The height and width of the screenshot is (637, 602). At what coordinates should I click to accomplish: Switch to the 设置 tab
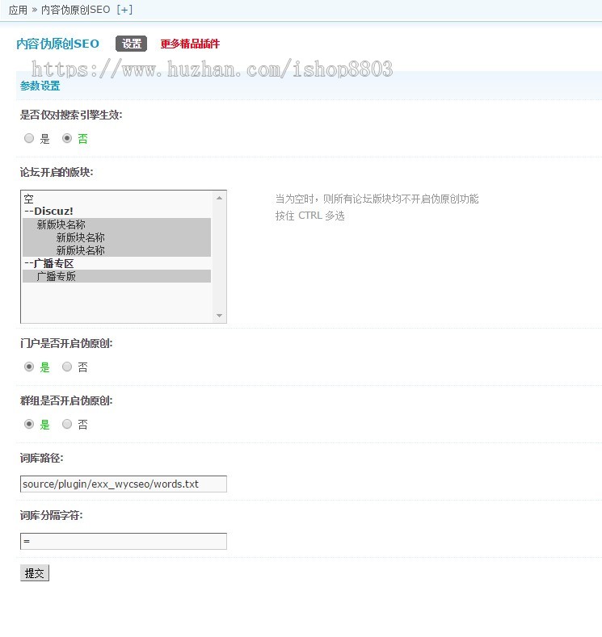click(x=131, y=44)
